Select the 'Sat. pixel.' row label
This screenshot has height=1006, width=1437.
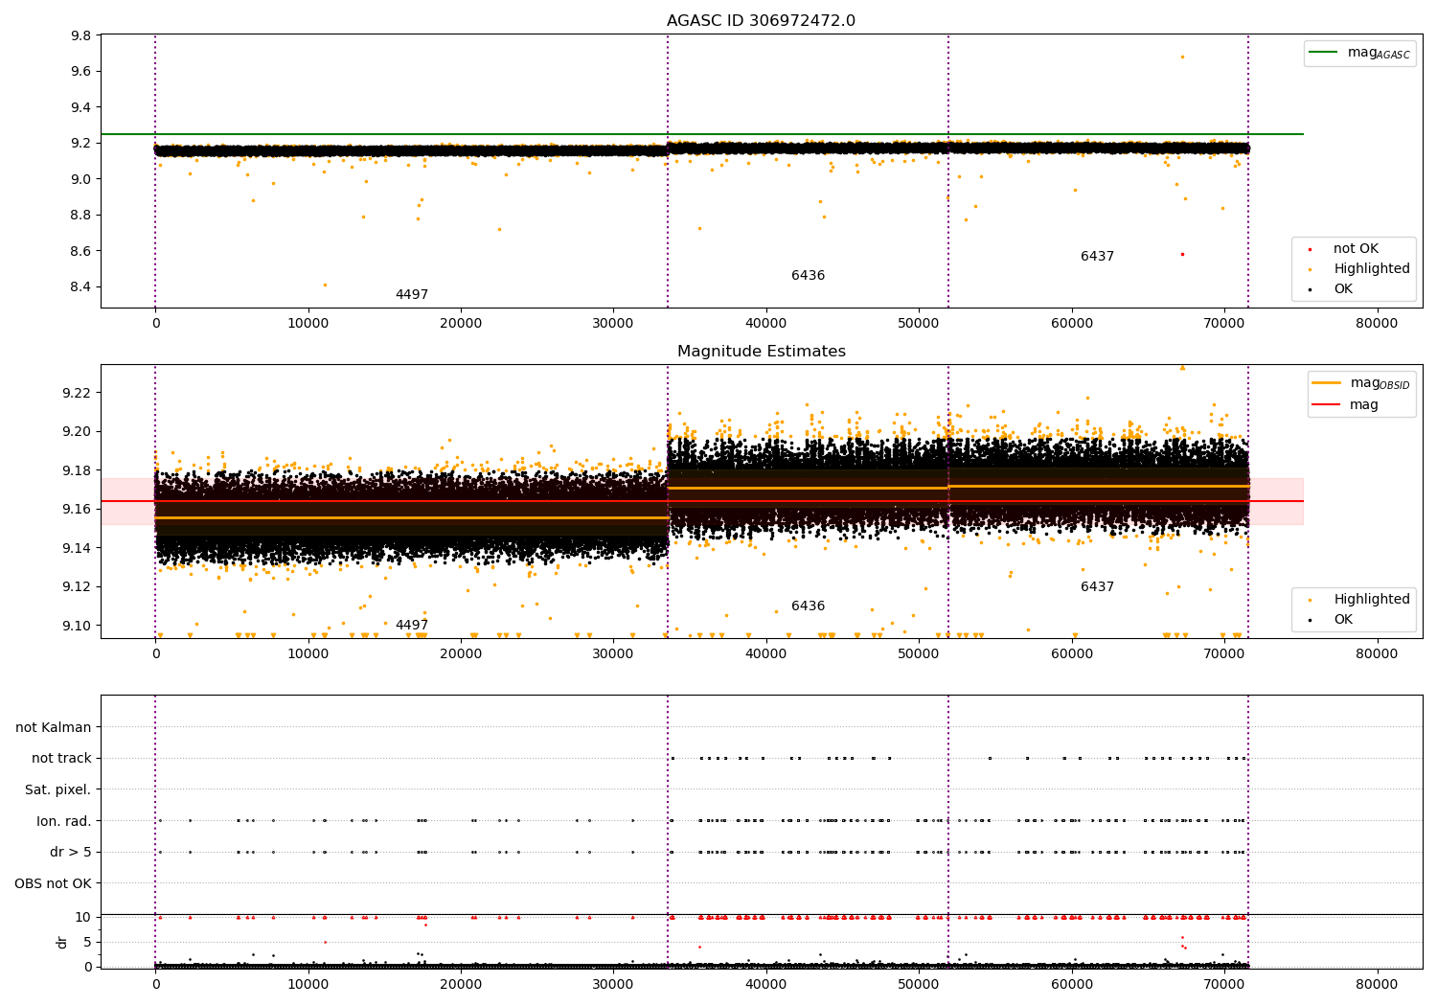click(57, 790)
